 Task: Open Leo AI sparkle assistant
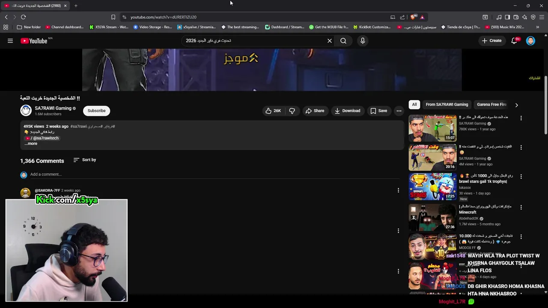[x=524, y=17]
